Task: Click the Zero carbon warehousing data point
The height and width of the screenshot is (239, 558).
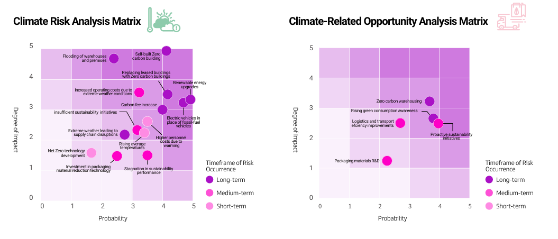Action: click(x=429, y=101)
